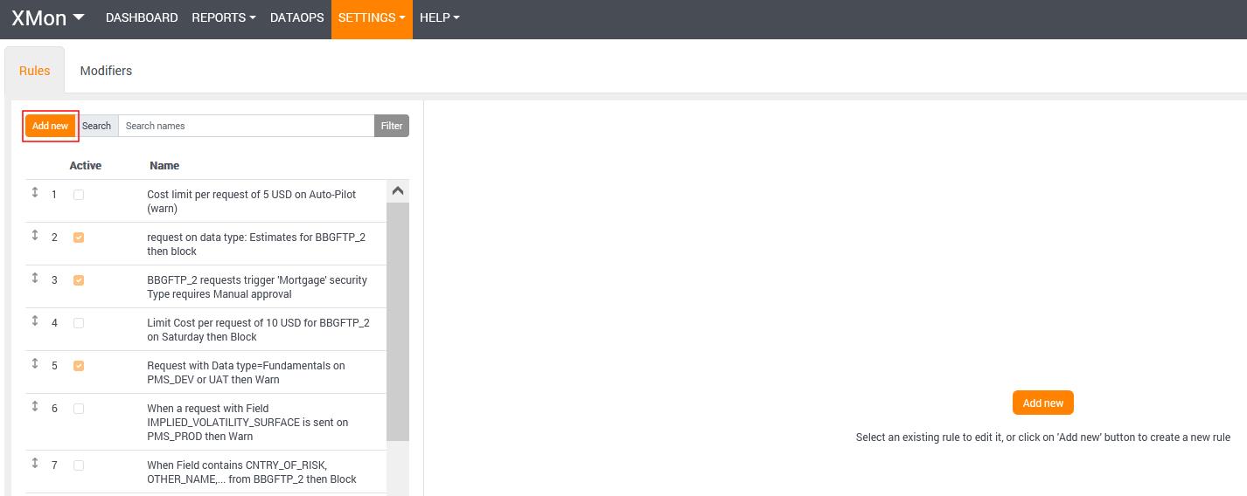The height and width of the screenshot is (496, 1247).
Task: Select the reorder arrow icon for rule 3
Action: coord(35,278)
